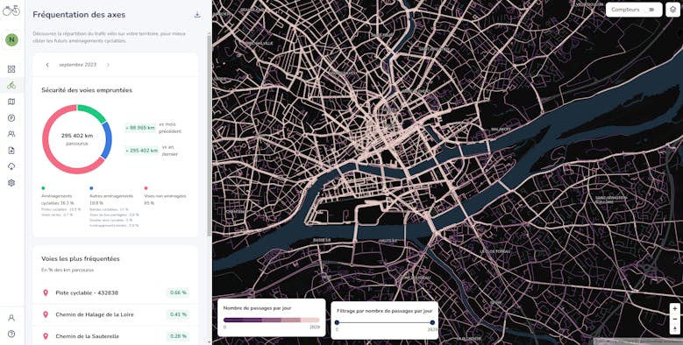The width and height of the screenshot is (683, 345).
Task: Open the dashboard grid icon in sidebar
Action: pyautogui.click(x=11, y=69)
